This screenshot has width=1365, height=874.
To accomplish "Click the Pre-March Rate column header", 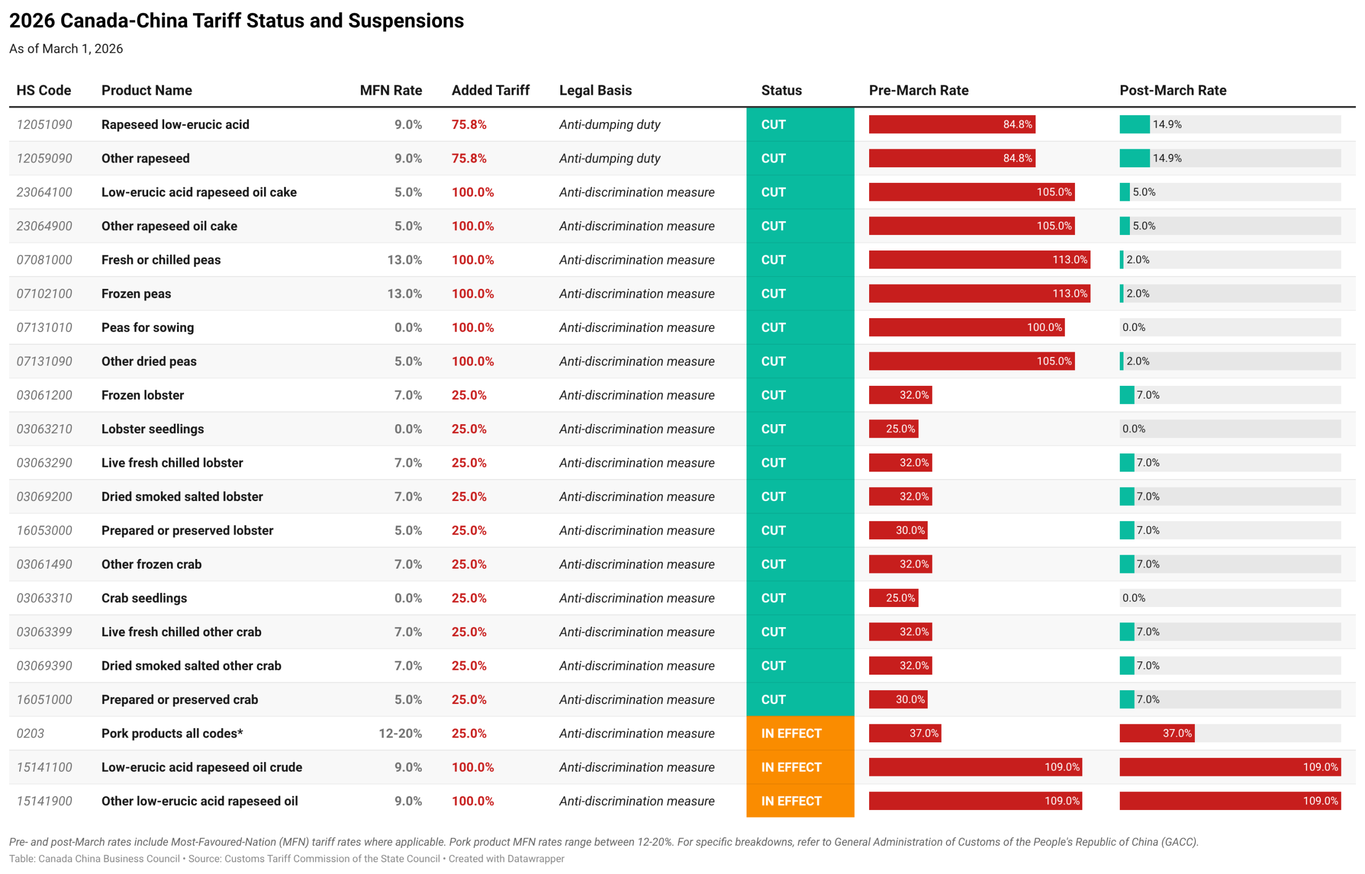I will 918,90.
